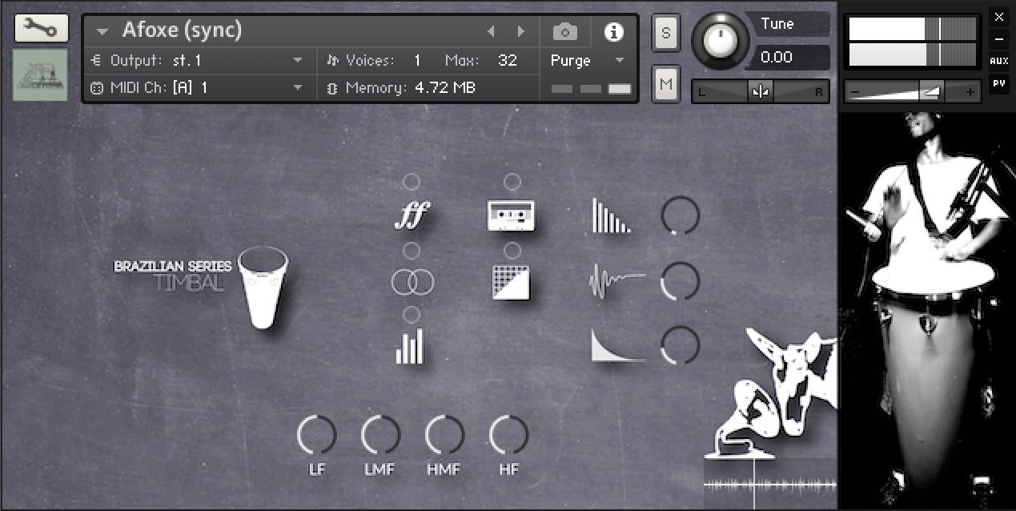Click the Max voices value 32

(508, 60)
